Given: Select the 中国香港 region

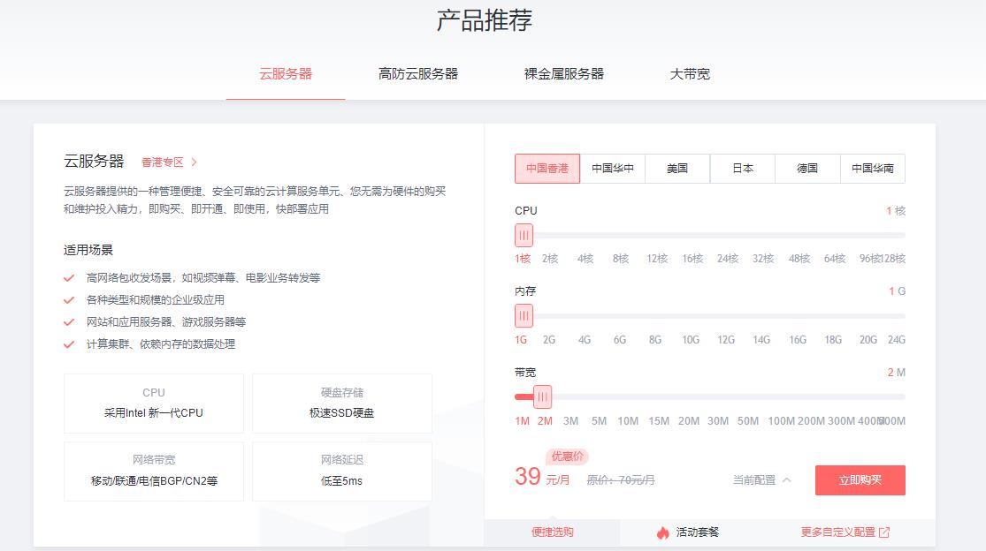Looking at the screenshot, I should click(x=547, y=168).
